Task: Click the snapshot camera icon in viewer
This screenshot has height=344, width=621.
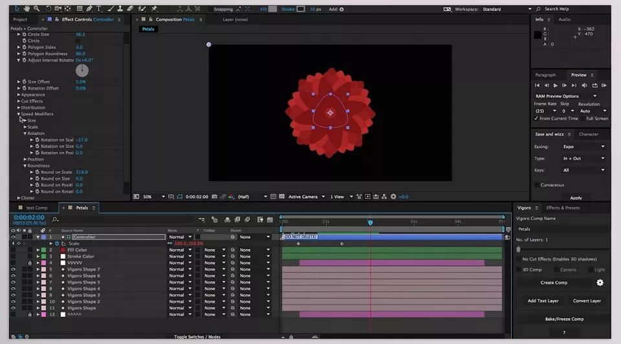Action: click(x=214, y=197)
